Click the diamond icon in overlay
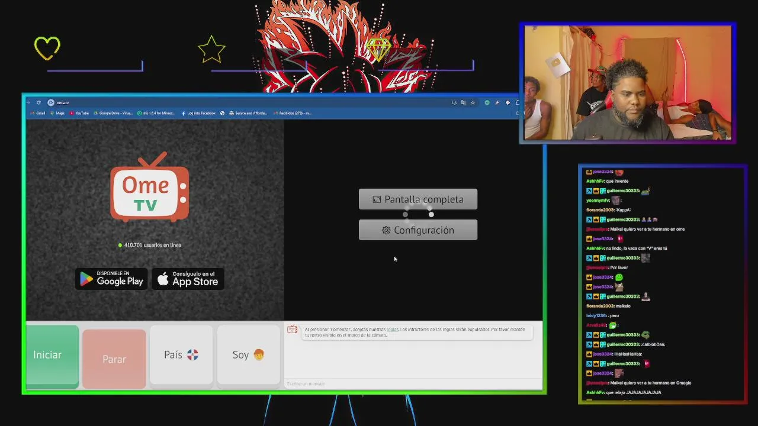758x426 pixels. pos(378,49)
